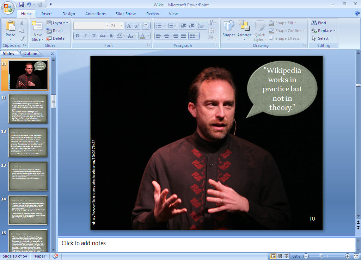Increase the list indent level
361x260 pixels.
pos(191,26)
